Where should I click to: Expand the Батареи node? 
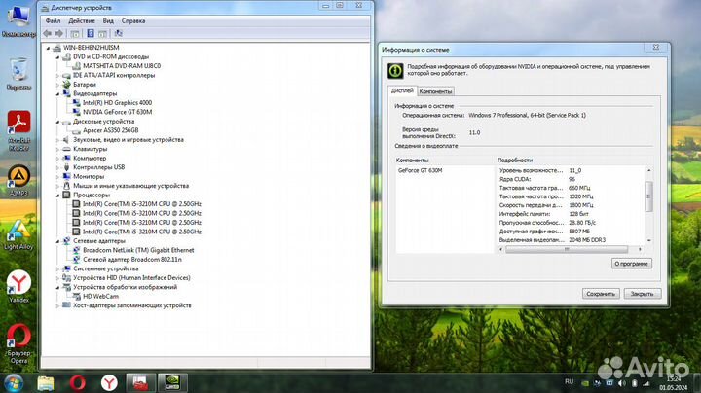point(57,85)
